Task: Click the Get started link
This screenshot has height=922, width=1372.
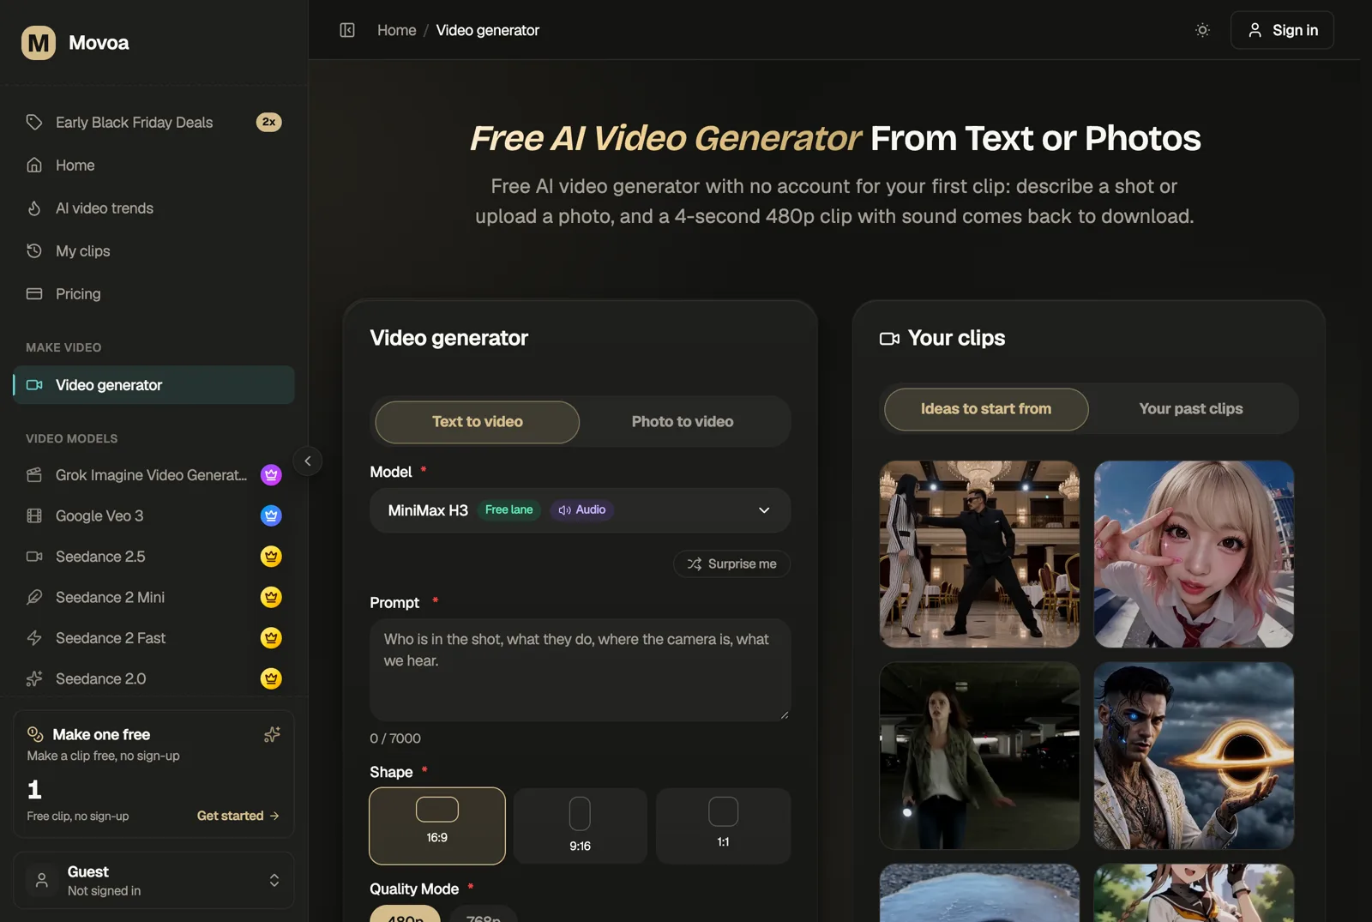Action: 238,816
